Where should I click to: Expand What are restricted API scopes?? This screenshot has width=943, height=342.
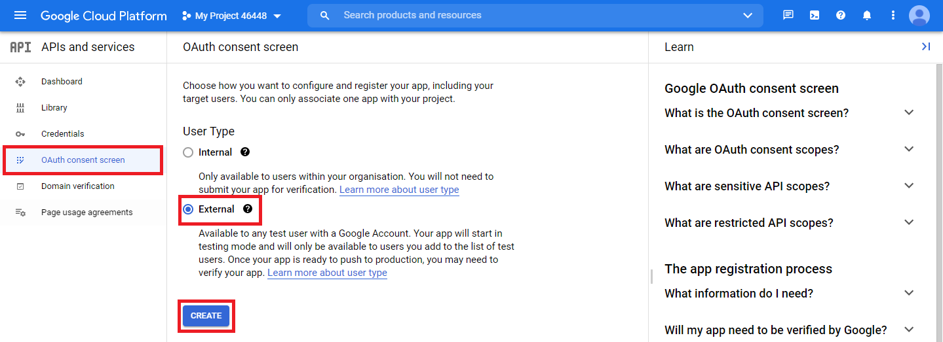pos(789,223)
